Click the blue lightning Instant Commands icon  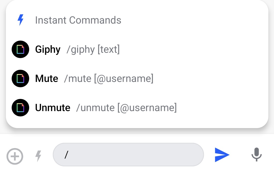click(21, 20)
